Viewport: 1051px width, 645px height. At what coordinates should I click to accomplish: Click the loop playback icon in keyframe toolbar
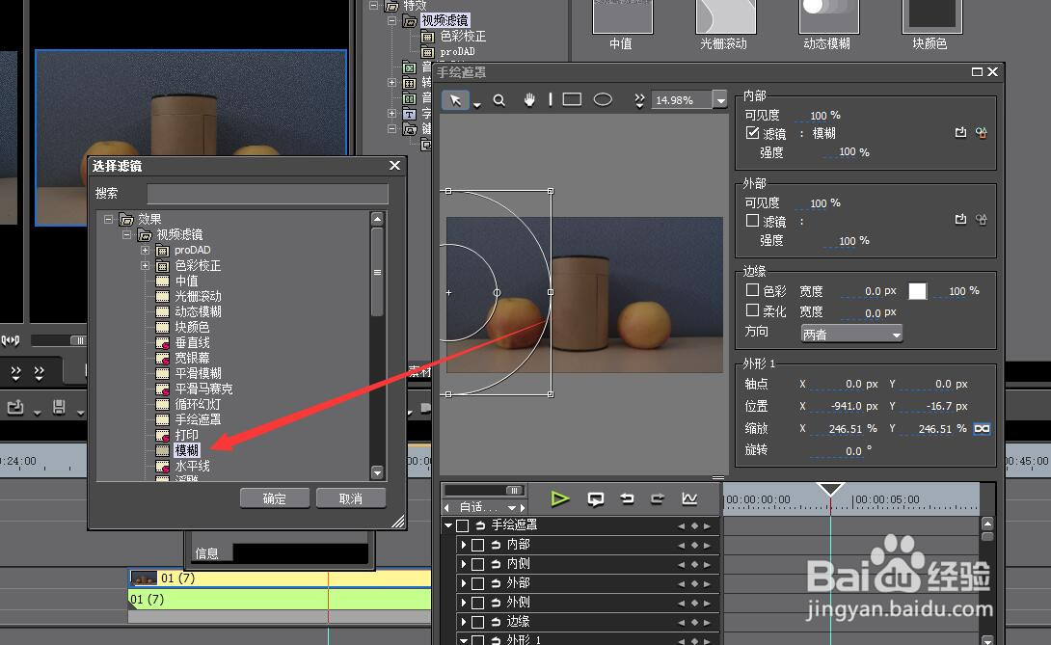point(595,498)
